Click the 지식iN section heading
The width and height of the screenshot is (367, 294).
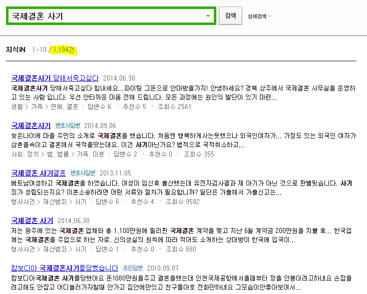(16, 49)
